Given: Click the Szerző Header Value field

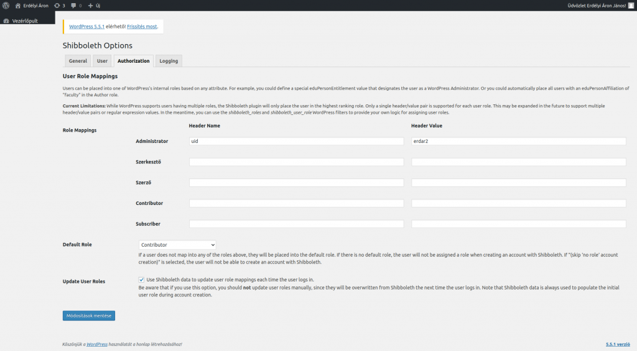Looking at the screenshot, I should click(x=519, y=183).
